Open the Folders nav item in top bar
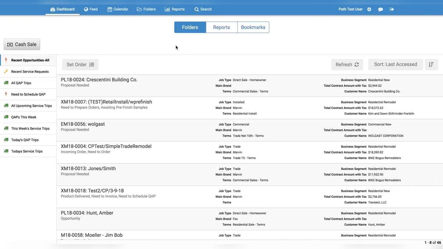Screen dimensions: 443x249 click(x=146, y=9)
